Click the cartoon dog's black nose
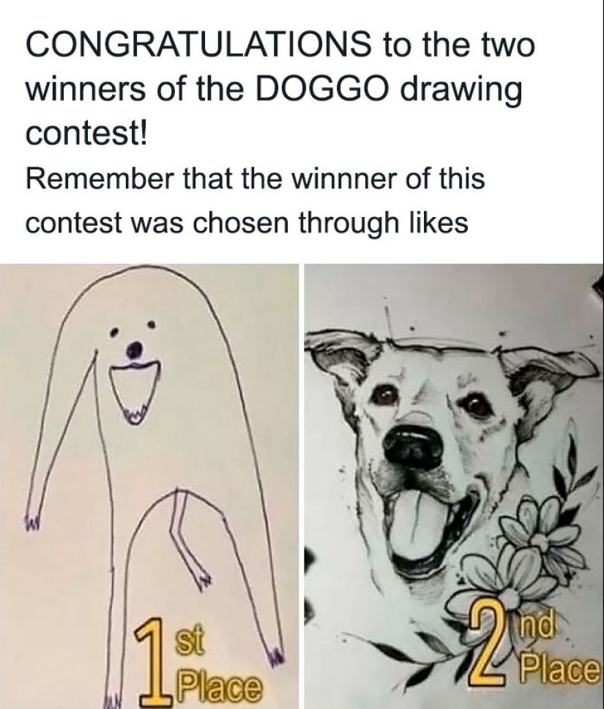This screenshot has height=709, width=604. tap(135, 348)
